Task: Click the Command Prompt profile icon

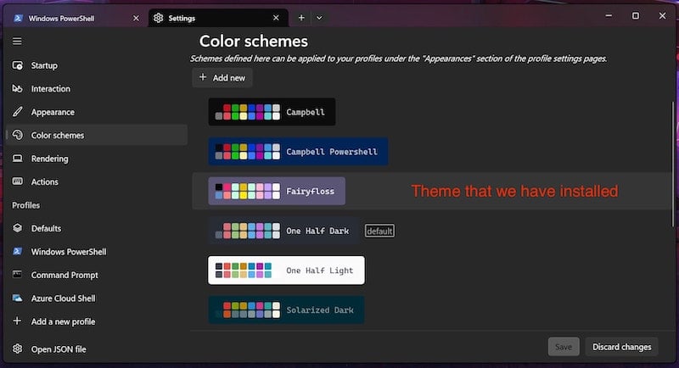Action: (17, 275)
